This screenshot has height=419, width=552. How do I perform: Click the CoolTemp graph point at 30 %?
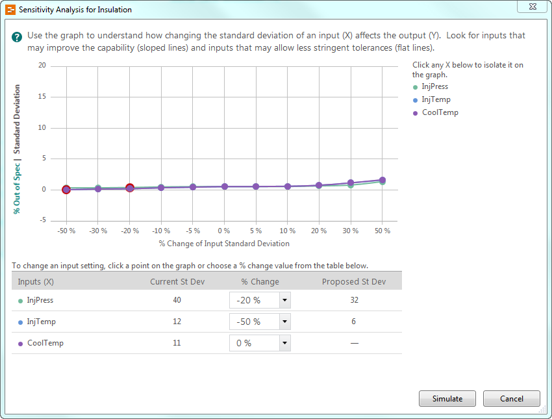(351, 183)
